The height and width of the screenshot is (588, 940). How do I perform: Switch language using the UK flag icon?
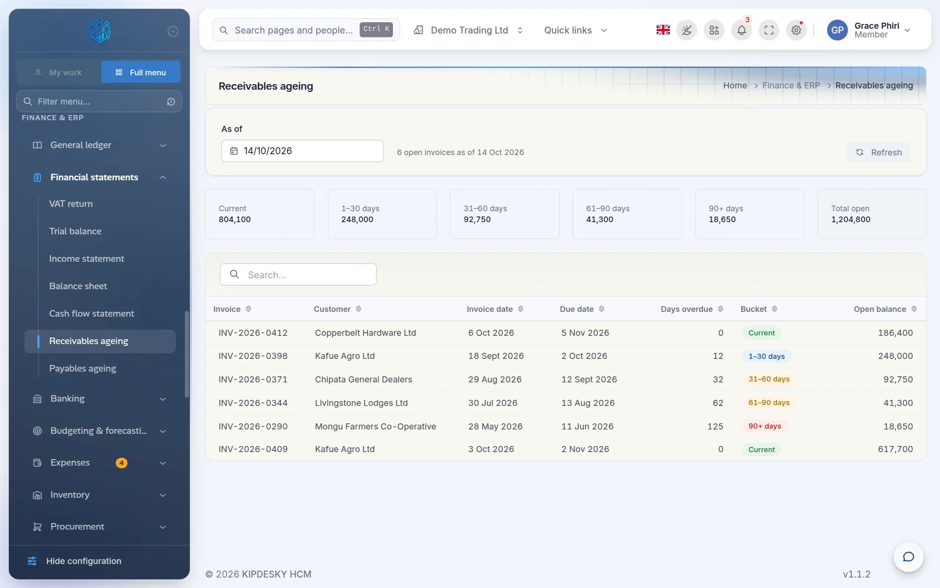click(x=663, y=30)
